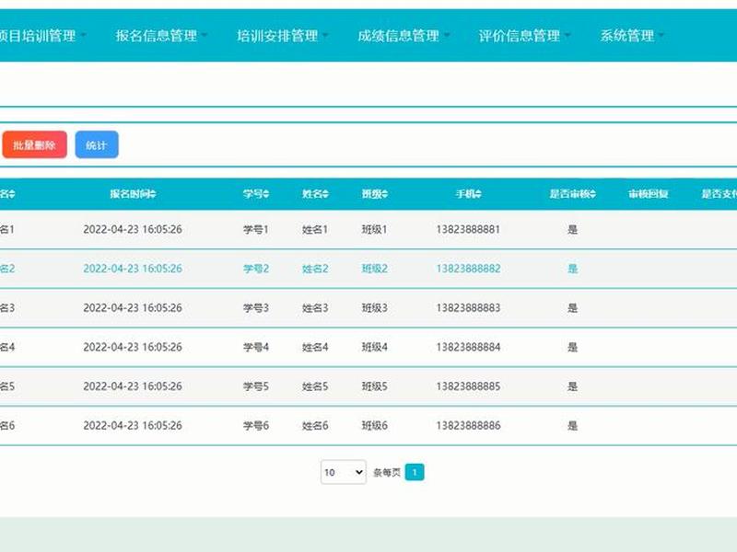Screen dimensions: 737x552
Task: Open the 评价信息管理 menu
Action: click(x=524, y=36)
